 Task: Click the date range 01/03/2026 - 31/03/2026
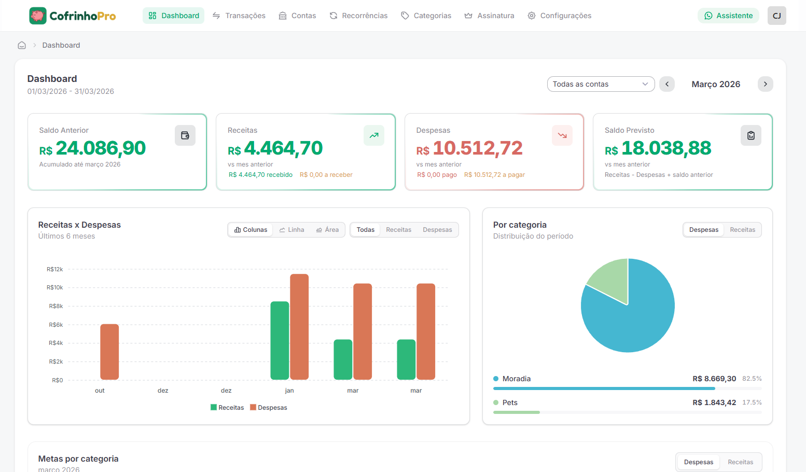(x=71, y=91)
